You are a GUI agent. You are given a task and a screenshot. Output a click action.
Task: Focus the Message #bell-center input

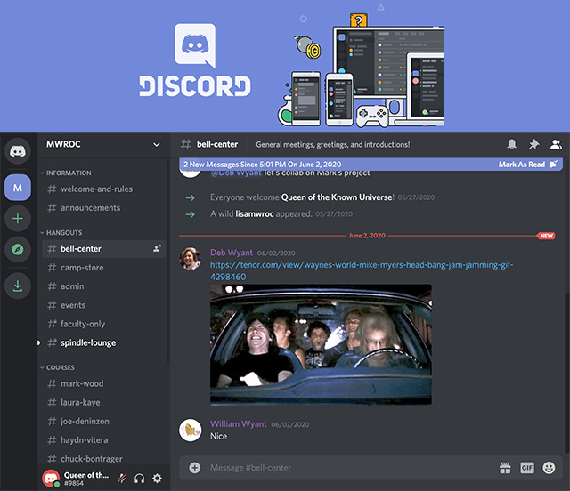pyautogui.click(x=349, y=467)
